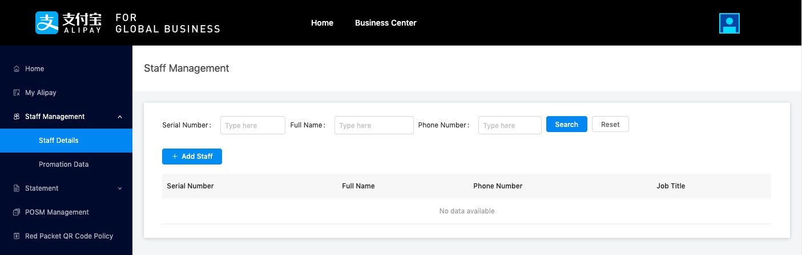802x255 pixels.
Task: Focus the Full Name input field
Action: [373, 125]
